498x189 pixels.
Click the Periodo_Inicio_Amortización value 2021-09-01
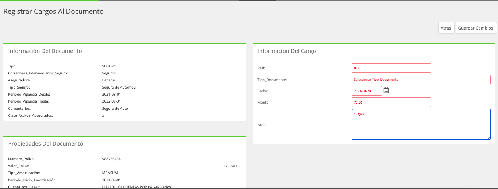pos(111,180)
